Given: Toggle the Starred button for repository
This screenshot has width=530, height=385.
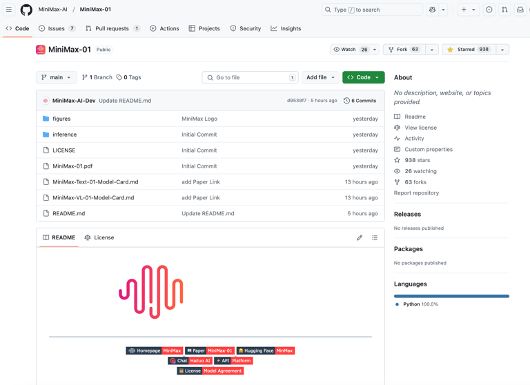Looking at the screenshot, I should click(469, 50).
